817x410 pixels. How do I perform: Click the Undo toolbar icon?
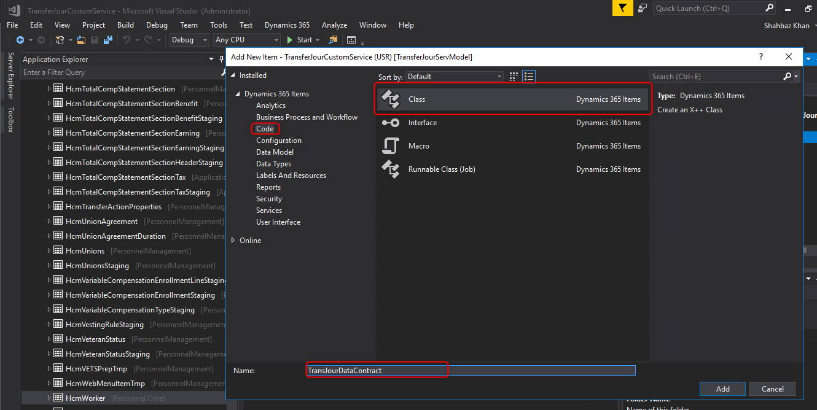tap(127, 40)
